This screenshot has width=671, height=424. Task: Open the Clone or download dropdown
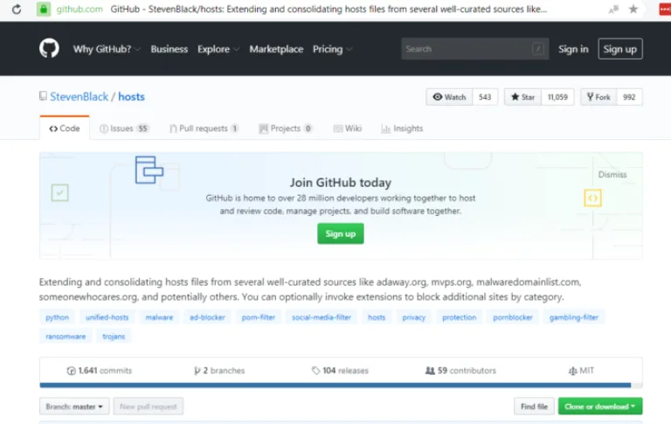600,407
